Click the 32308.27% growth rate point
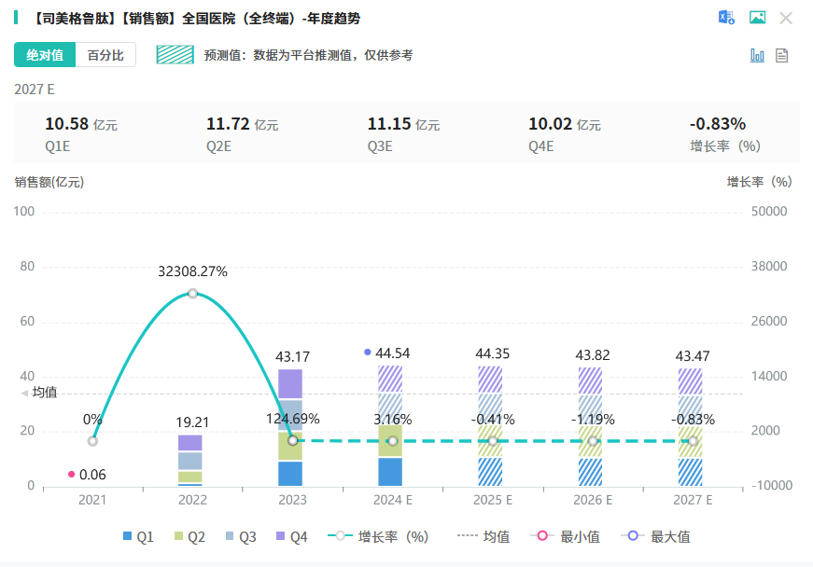Viewport: 813px width, 567px height. click(x=192, y=294)
